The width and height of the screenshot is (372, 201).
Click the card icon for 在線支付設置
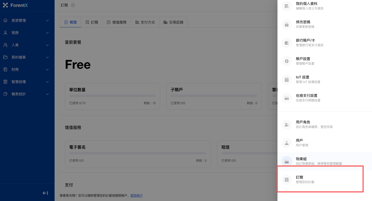coord(287,98)
